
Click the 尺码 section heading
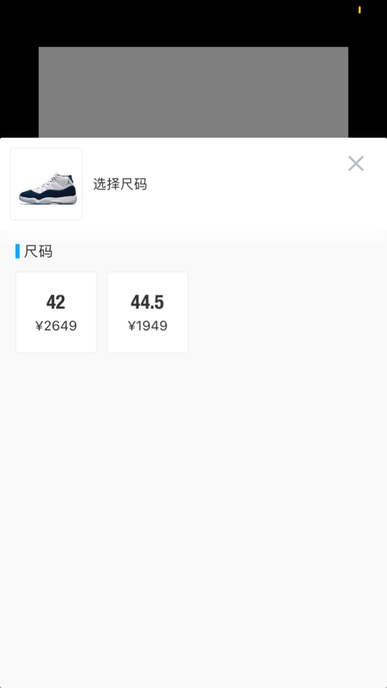click(x=38, y=251)
